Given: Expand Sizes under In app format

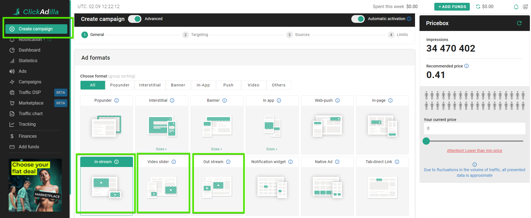Looking at the screenshot, I should [x=272, y=149].
